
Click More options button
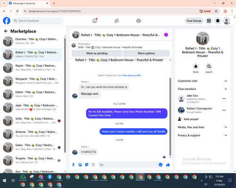[146, 53]
